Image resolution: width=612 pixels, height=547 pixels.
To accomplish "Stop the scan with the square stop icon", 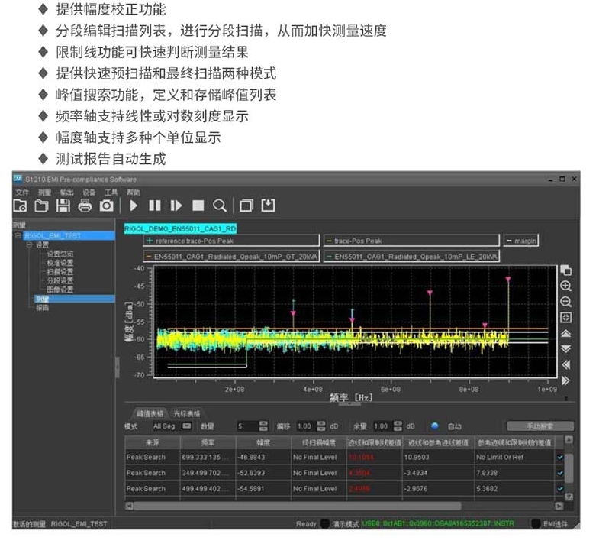I will click(x=198, y=206).
